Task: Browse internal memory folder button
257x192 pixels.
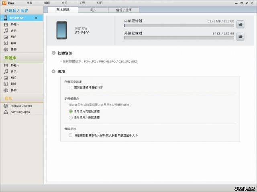Action: pyautogui.click(x=241, y=24)
